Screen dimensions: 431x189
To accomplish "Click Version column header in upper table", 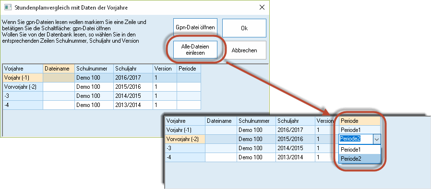I will [165, 69].
